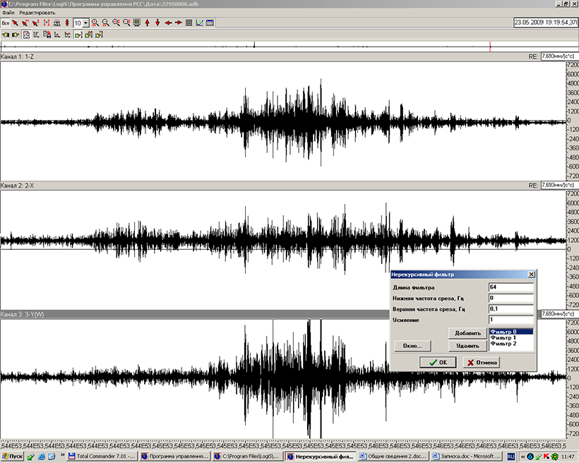
Task: Open the scale value 10 dropdown
Action: coord(86,23)
